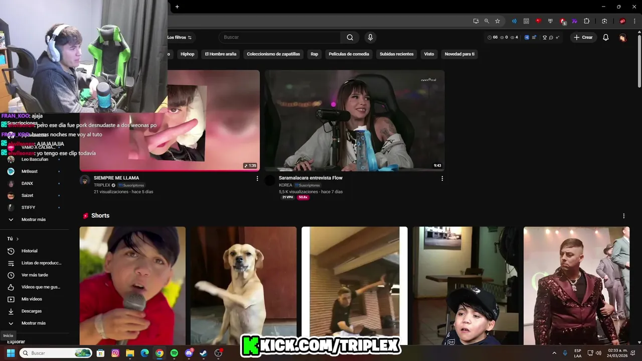Click the blue sound-waves extension icon
Viewport: 642px width, 361px height.
pyautogui.click(x=514, y=21)
